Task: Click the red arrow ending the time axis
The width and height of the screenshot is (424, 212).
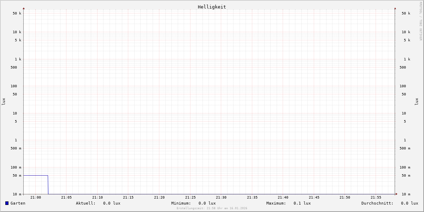Action: coord(396,194)
